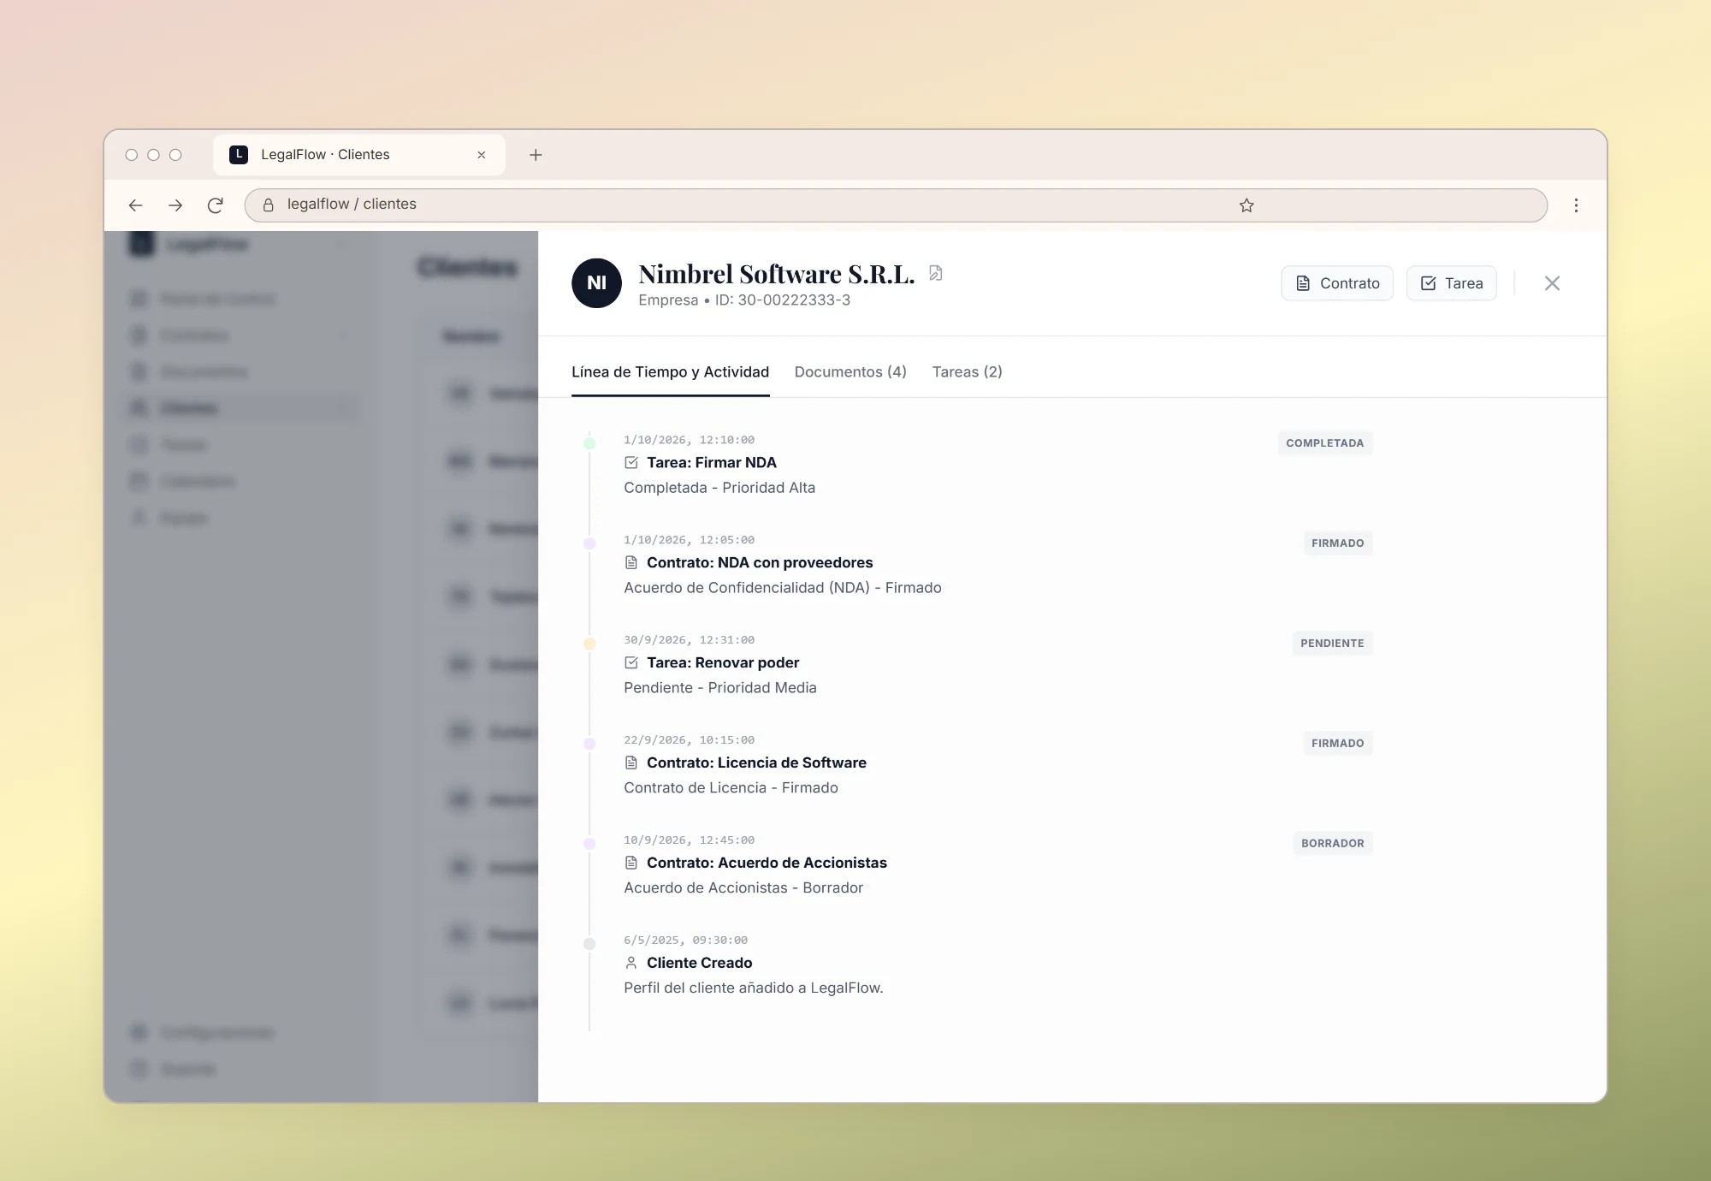1711x1181 pixels.
Task: Open the browser three-dot menu
Action: click(x=1576, y=205)
